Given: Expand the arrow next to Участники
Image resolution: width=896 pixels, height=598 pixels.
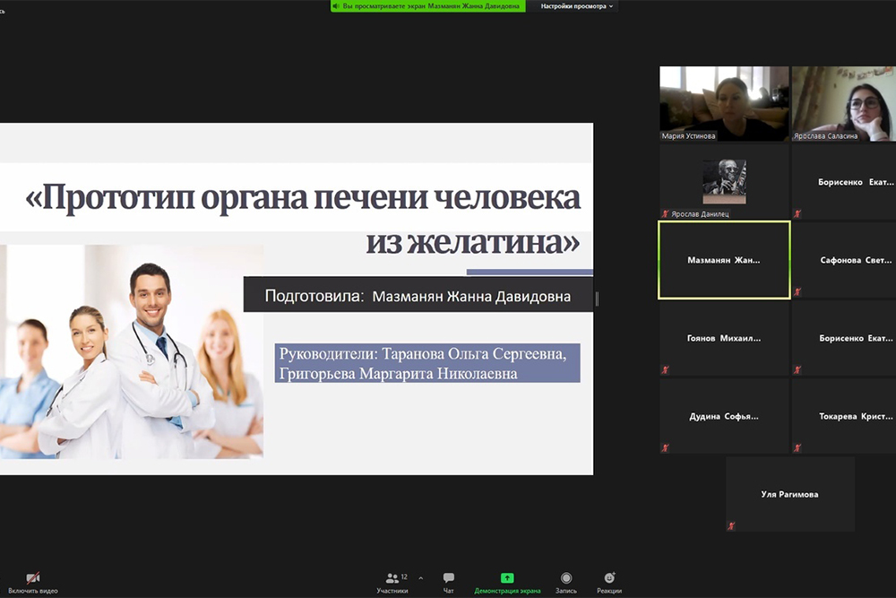Looking at the screenshot, I should [420, 578].
